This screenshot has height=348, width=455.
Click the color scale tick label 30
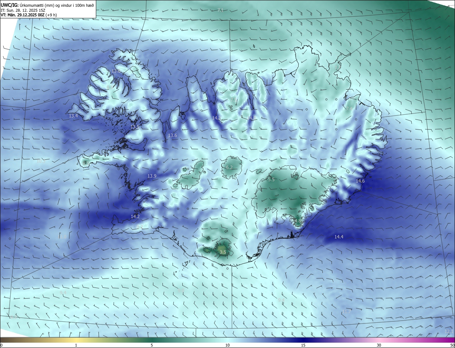click(x=379, y=345)
